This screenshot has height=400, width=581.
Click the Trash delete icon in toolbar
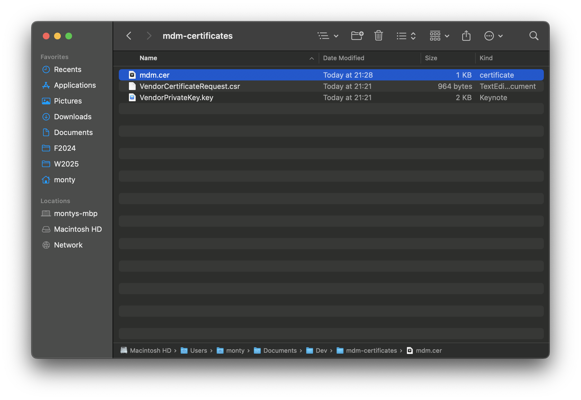(378, 36)
